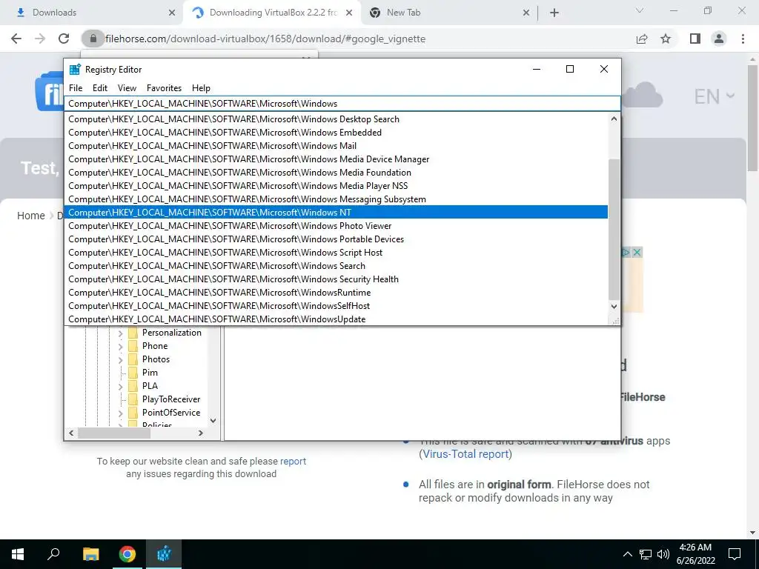Expand the Personalization tree node
759x569 pixels.
click(x=121, y=333)
